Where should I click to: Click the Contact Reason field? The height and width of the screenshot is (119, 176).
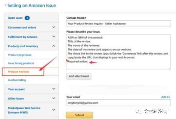pyautogui.click(x=118, y=24)
